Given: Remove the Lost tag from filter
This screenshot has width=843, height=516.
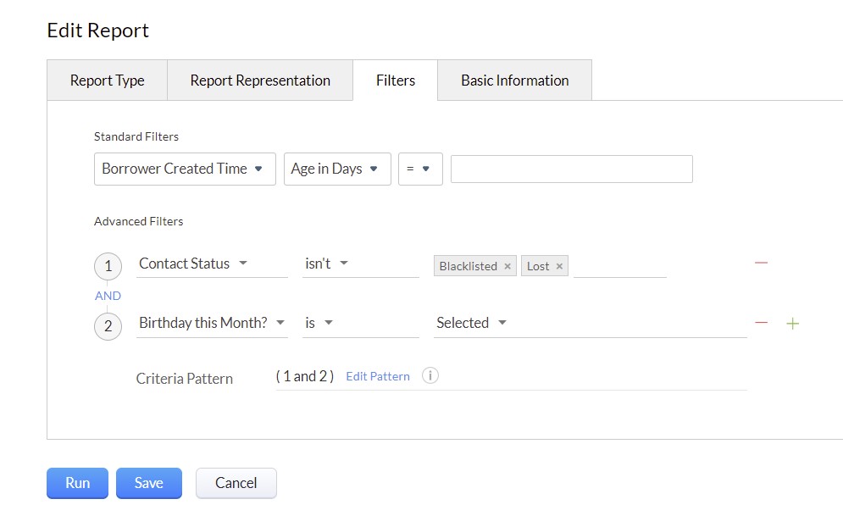Looking at the screenshot, I should tap(559, 266).
